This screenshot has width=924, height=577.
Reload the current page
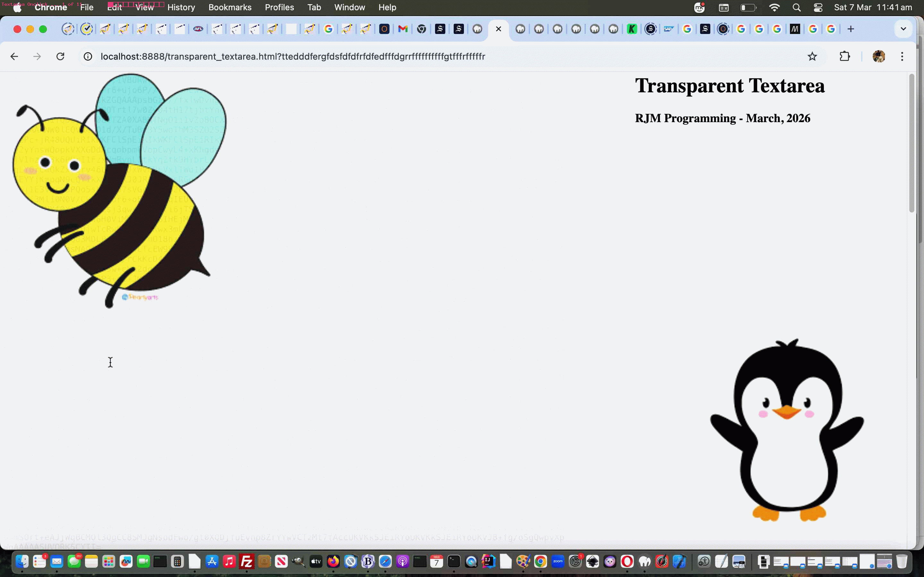tap(60, 56)
